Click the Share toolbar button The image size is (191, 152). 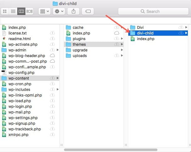coord(74,11)
